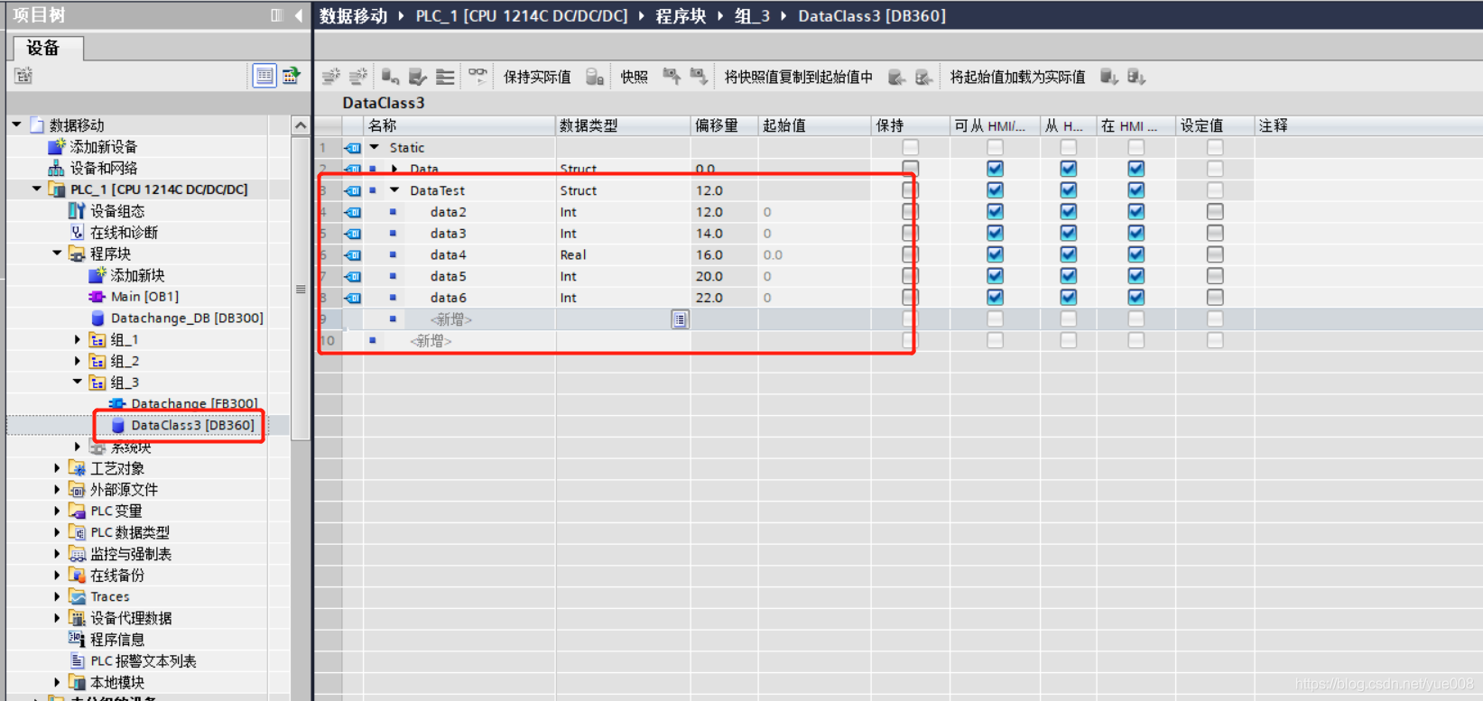The image size is (1483, 701).
Task: Click the green-arrow table icon in project tree
Action: pyautogui.click(x=291, y=76)
